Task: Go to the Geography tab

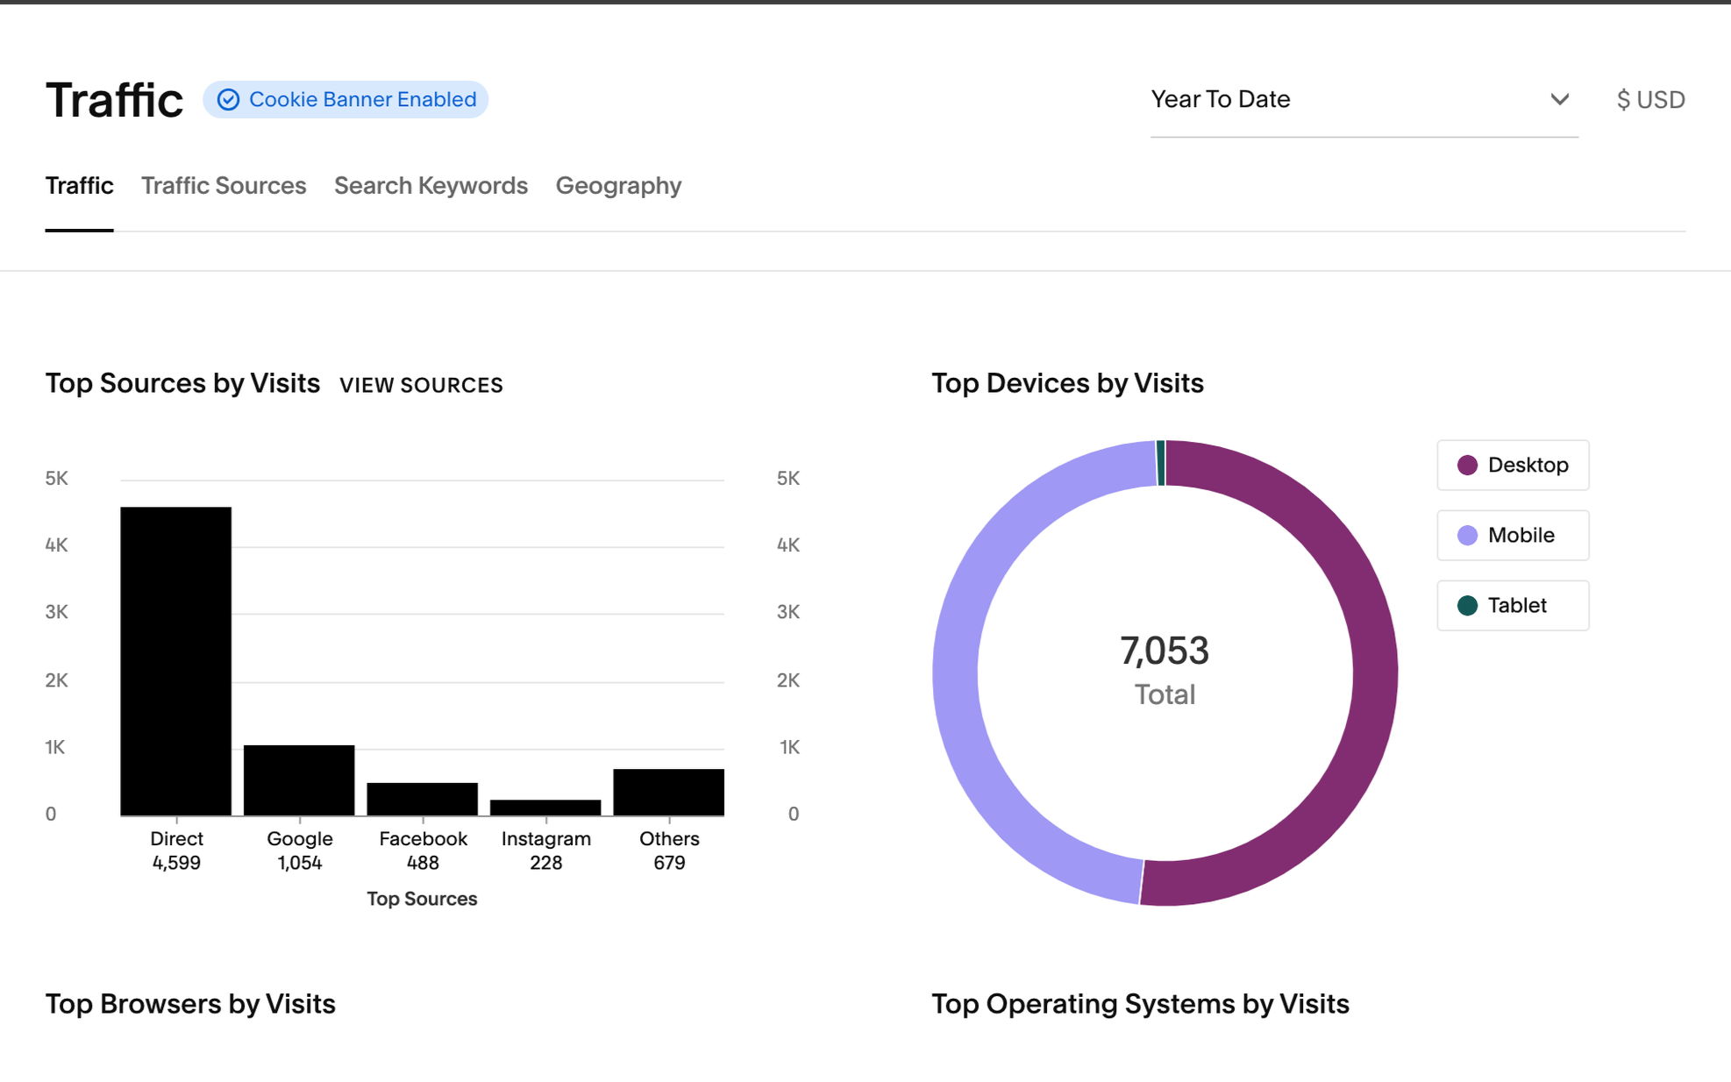Action: 618,186
